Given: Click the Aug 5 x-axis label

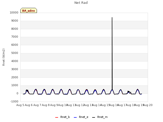Looking at the screenshot, I should (x=20, y=105).
